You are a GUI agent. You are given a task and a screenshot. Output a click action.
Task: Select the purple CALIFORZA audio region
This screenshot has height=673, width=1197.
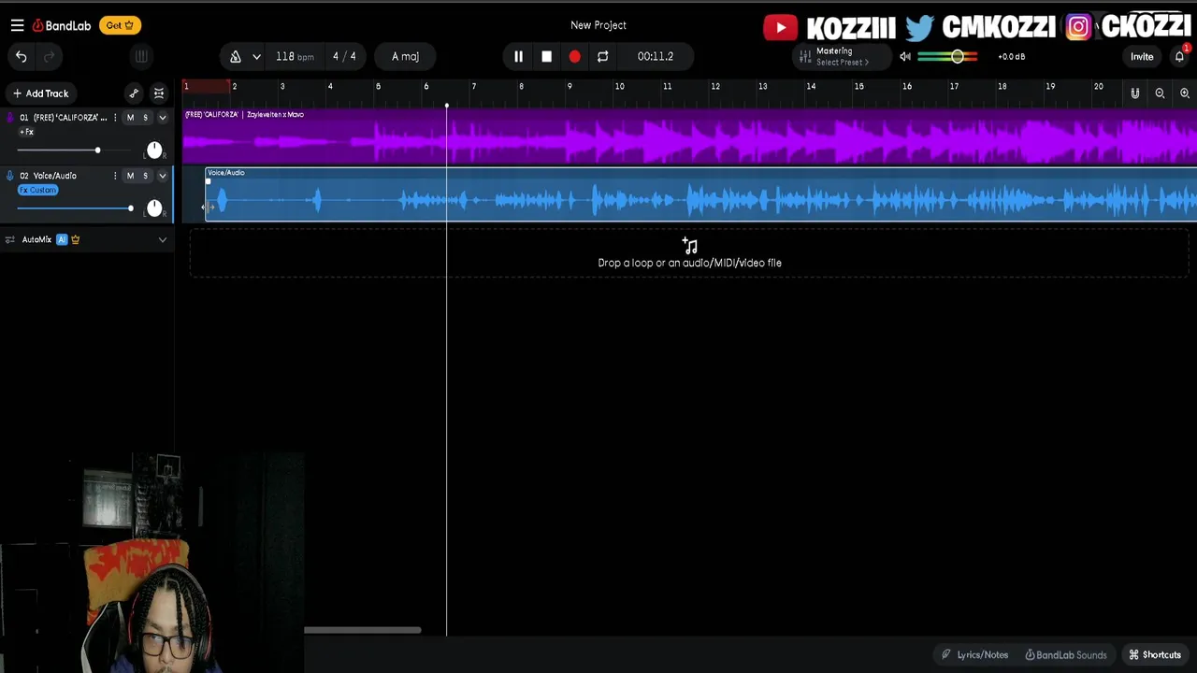689,137
